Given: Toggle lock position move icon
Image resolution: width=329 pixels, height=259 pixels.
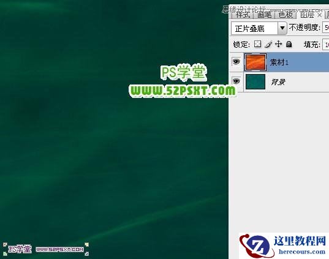Looking at the screenshot, I should pyautogui.click(x=278, y=44).
